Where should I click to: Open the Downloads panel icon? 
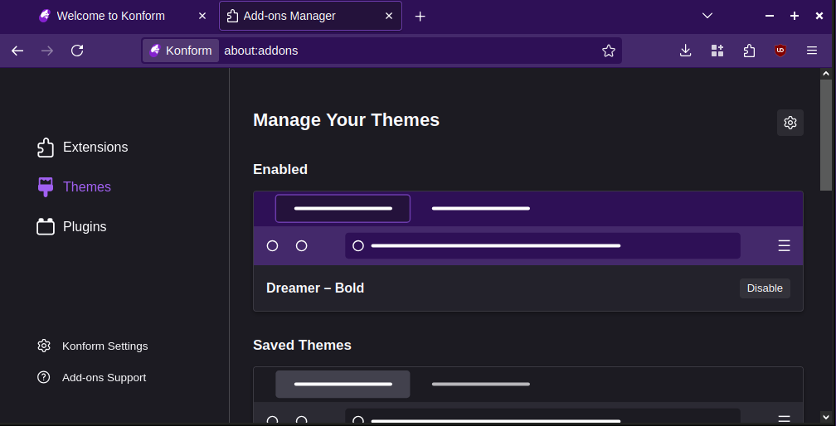(686, 51)
